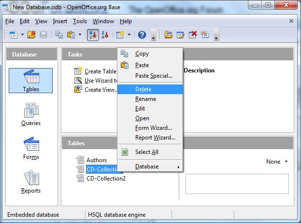Click the Delete table toolbar icon

click(193, 35)
